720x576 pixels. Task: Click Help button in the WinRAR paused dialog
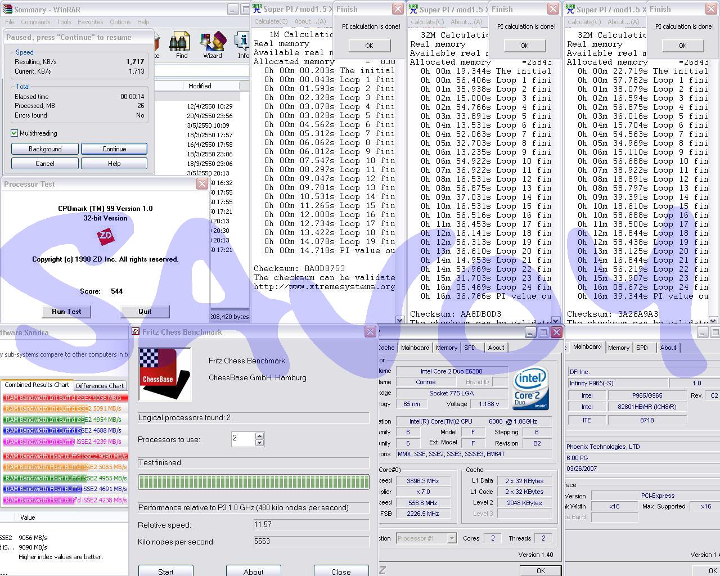point(114,164)
